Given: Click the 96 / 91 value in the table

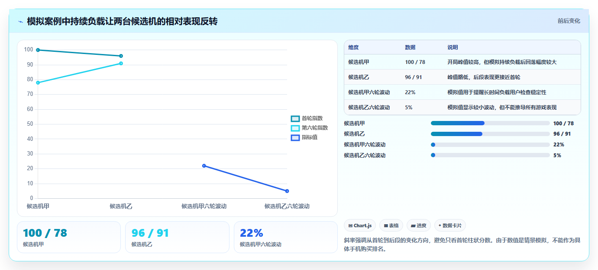Looking at the screenshot, I should pyautogui.click(x=414, y=77).
